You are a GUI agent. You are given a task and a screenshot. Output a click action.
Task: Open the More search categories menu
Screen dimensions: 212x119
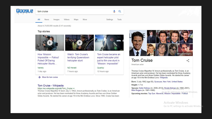pos(85,20)
